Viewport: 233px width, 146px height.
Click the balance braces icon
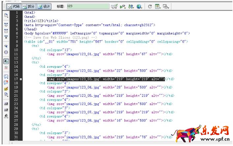6,52
